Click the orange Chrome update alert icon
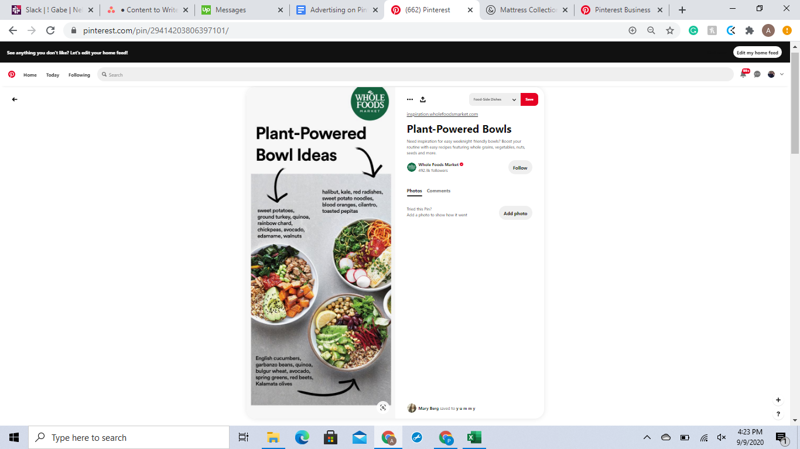800x449 pixels. click(787, 30)
